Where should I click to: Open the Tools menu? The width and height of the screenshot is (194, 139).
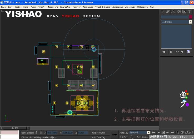point(17,7)
